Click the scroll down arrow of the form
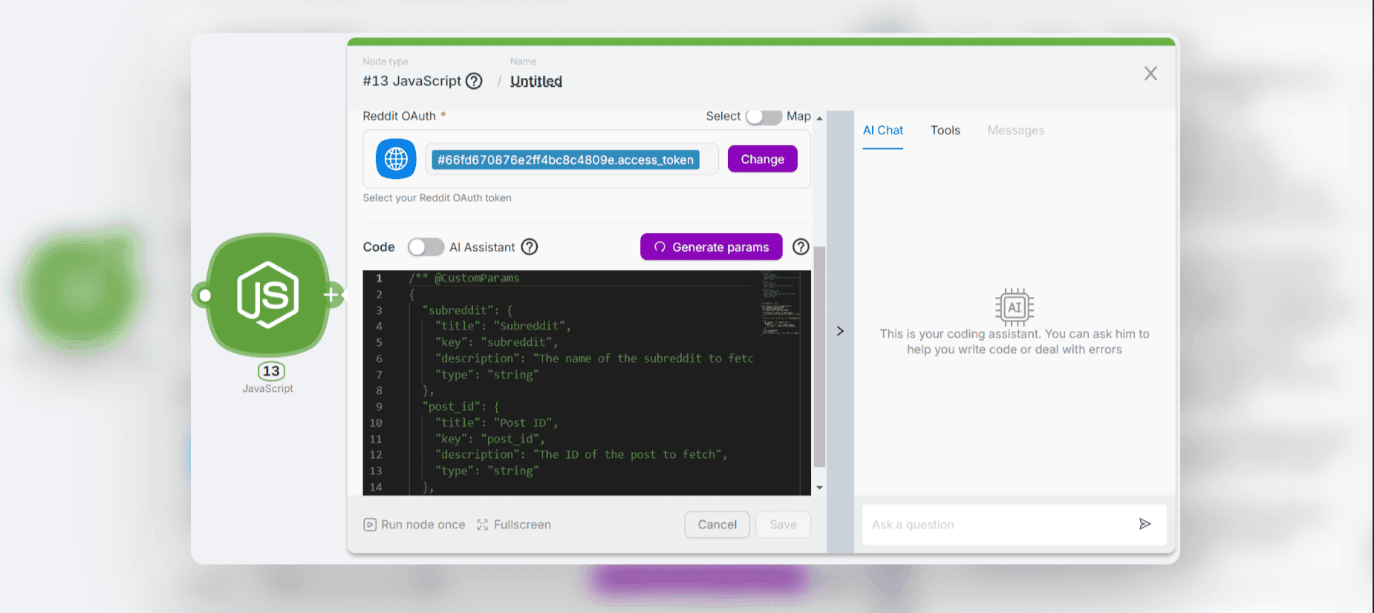This screenshot has height=613, width=1374. [x=819, y=488]
